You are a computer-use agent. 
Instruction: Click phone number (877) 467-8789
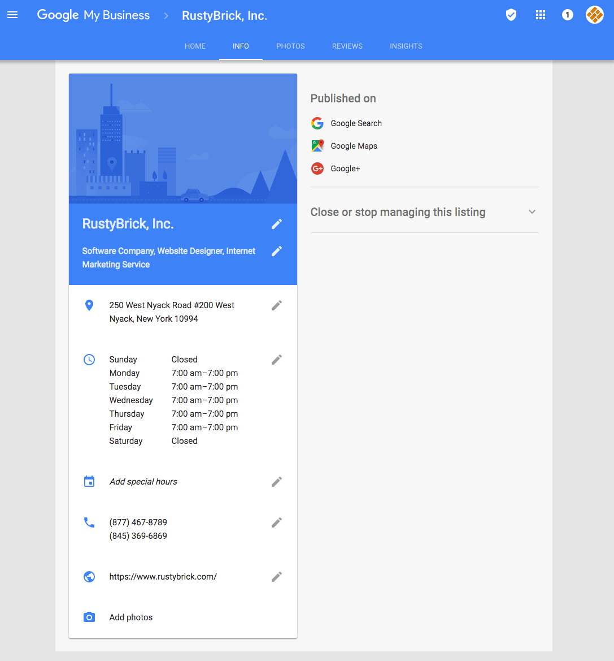tap(138, 522)
